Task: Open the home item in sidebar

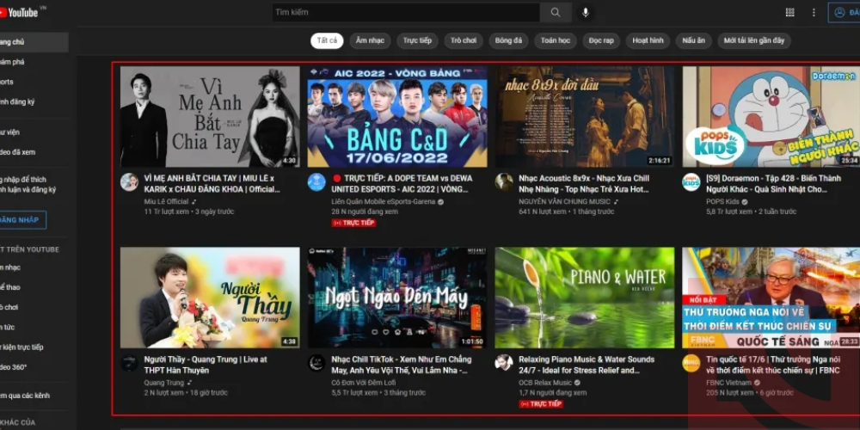Action: [x=34, y=42]
